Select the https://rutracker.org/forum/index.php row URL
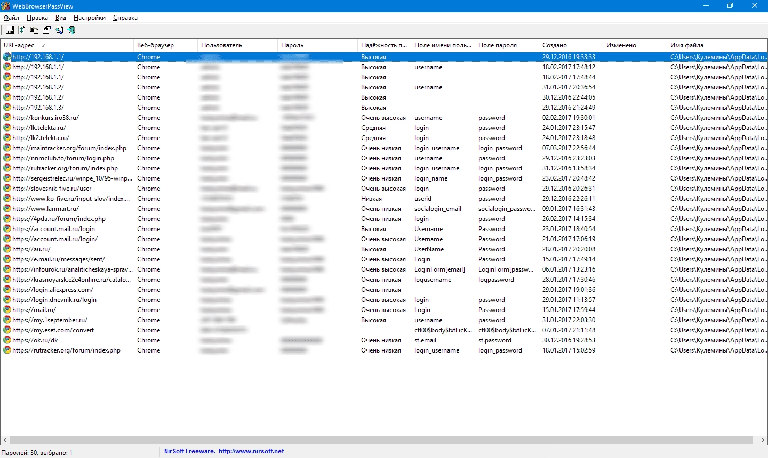Image resolution: width=768 pixels, height=458 pixels. coord(67,350)
